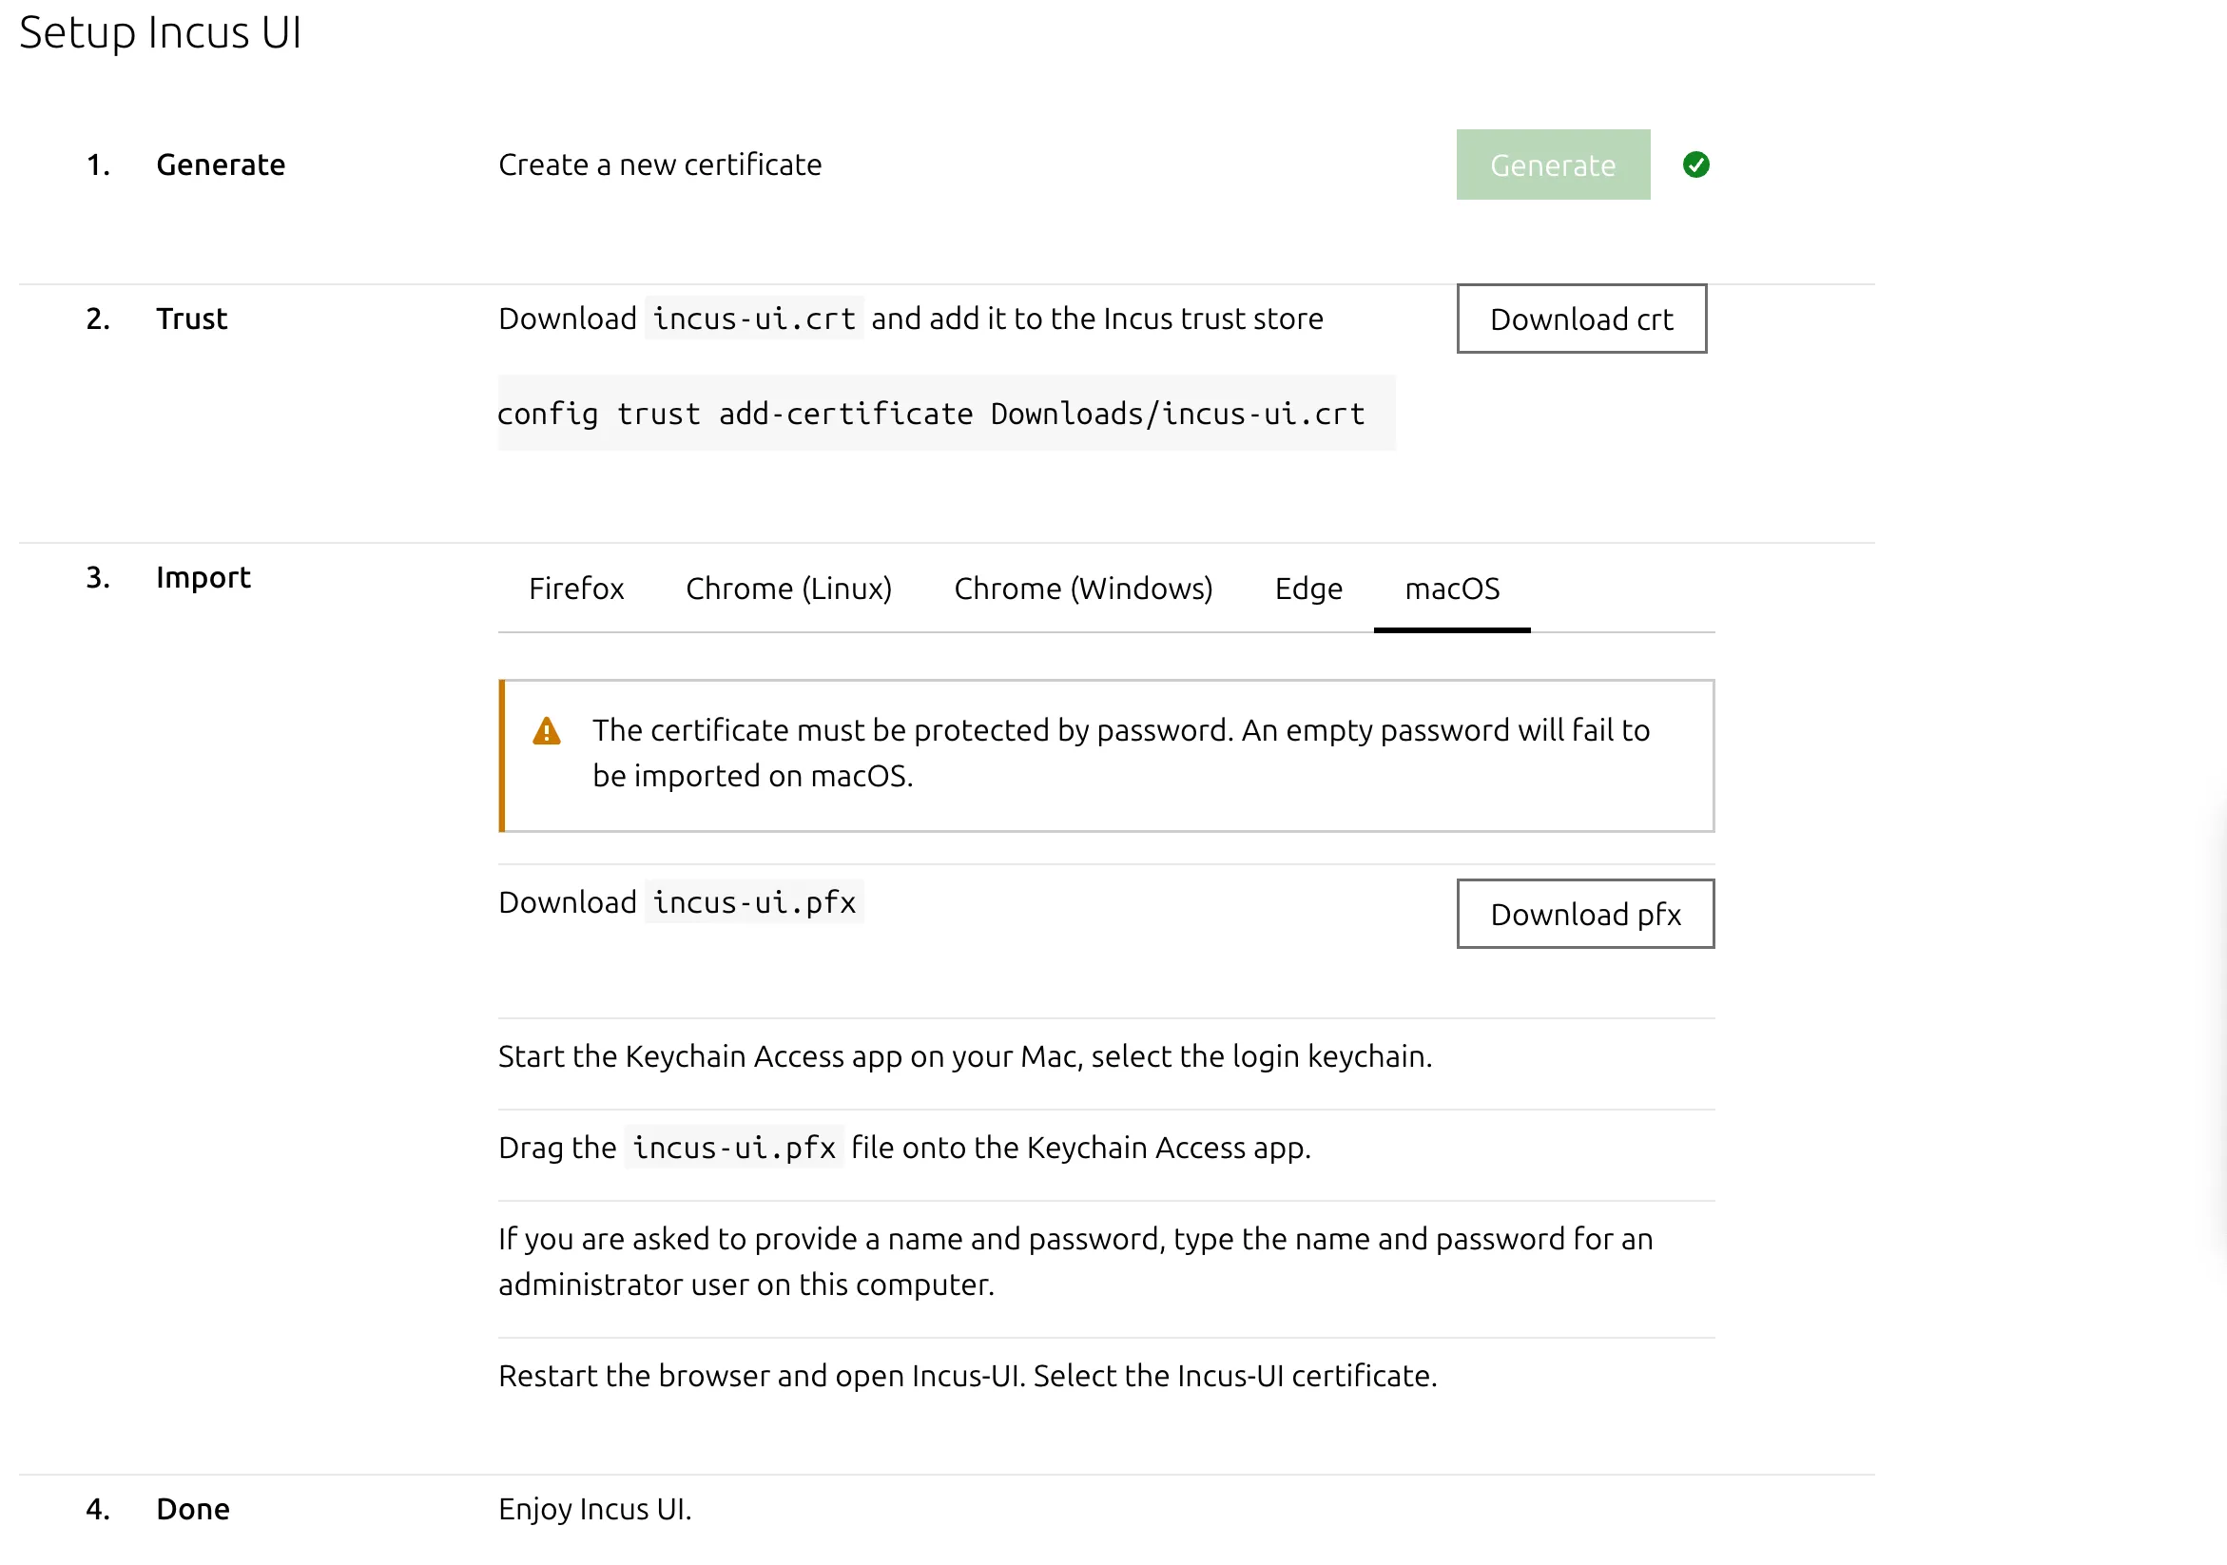Click the green checkmark beside Generate

tap(1697, 164)
